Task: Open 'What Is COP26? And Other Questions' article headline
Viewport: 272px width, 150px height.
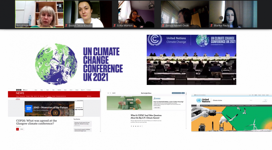Action: pos(146,116)
